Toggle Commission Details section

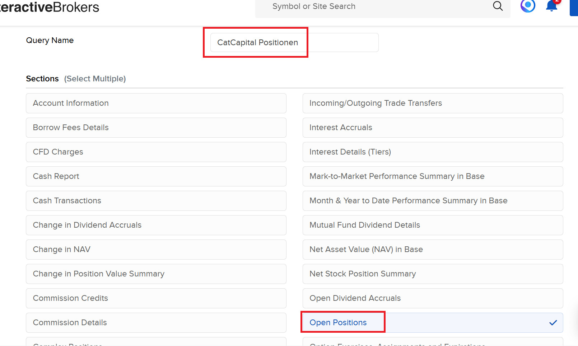[156, 323]
